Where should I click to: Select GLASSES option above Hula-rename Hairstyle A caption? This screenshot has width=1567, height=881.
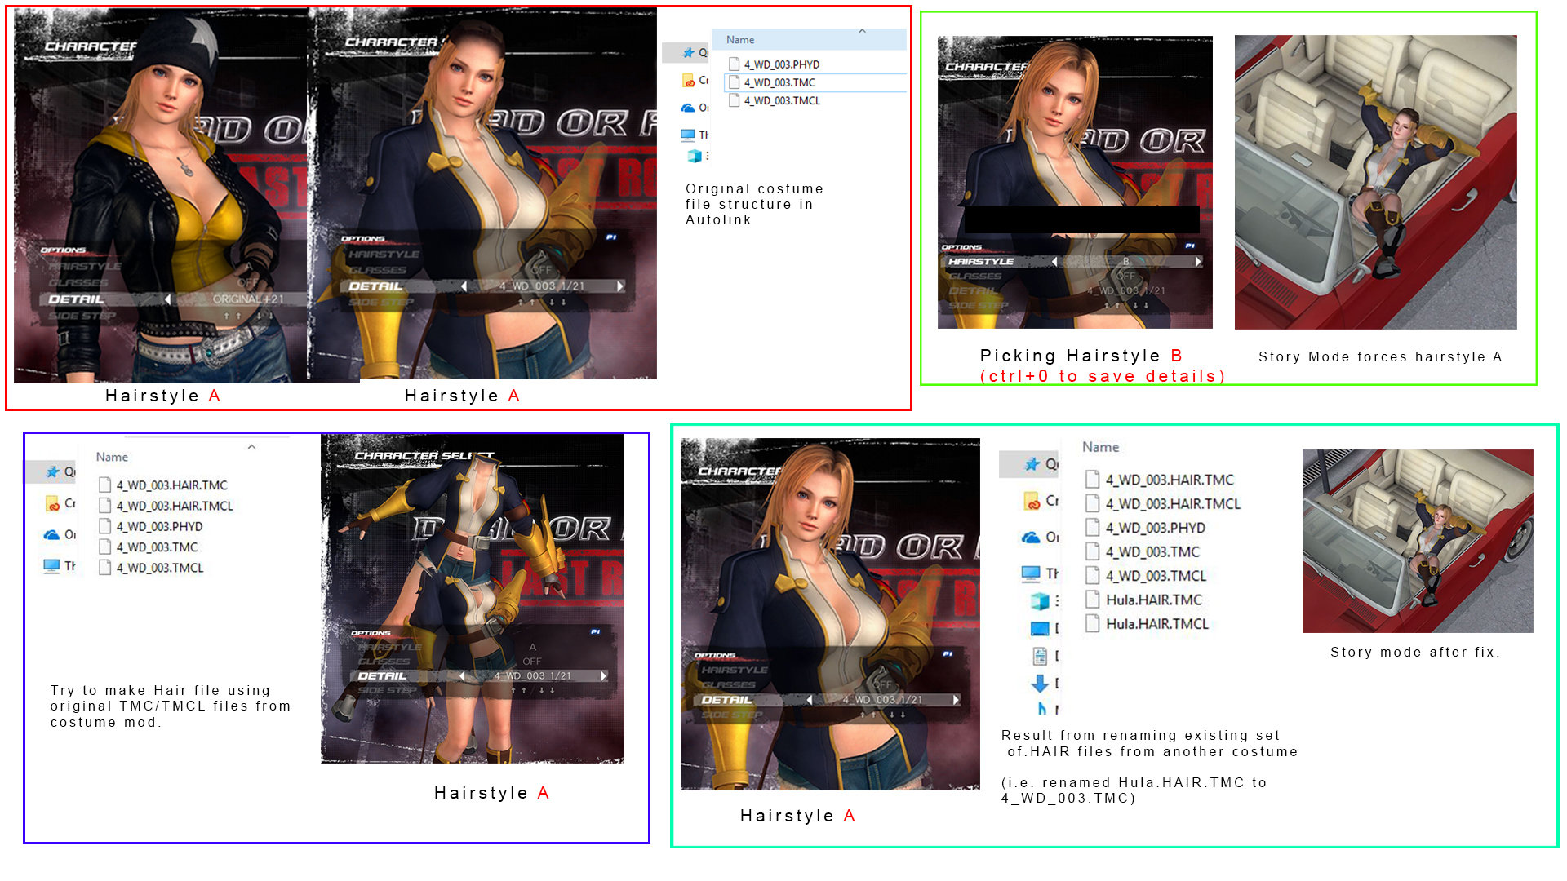pyautogui.click(x=728, y=685)
